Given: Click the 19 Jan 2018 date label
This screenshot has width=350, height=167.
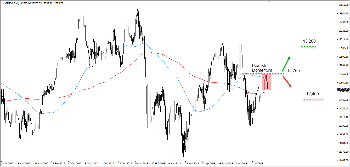Looking at the screenshot, I should point(142,163).
